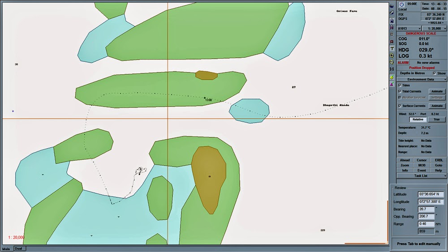448x252 pixels.
Task: Uncheck the Tidal Currents checkbox
Action: coord(400,91)
